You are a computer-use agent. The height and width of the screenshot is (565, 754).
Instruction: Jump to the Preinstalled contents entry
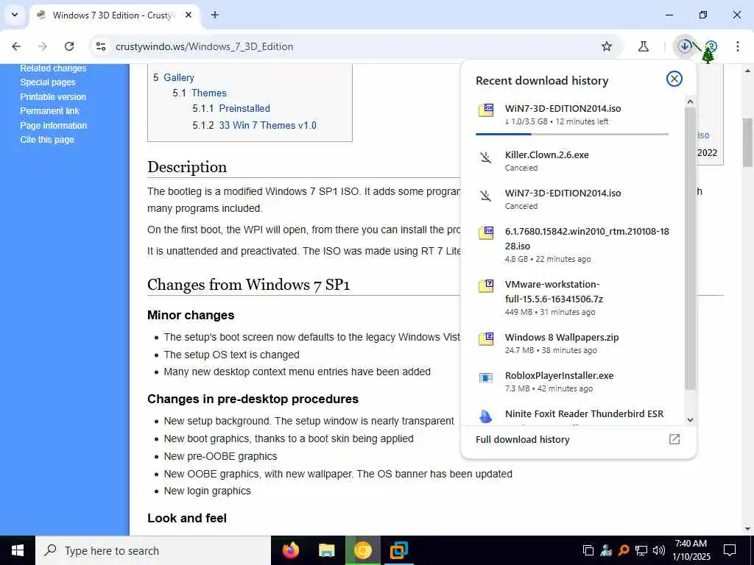(244, 108)
